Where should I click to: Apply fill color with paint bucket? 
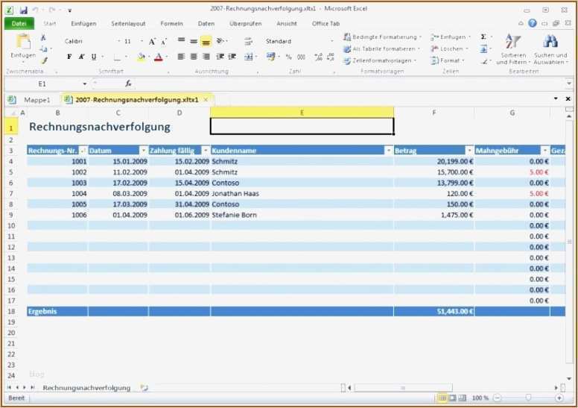141,57
